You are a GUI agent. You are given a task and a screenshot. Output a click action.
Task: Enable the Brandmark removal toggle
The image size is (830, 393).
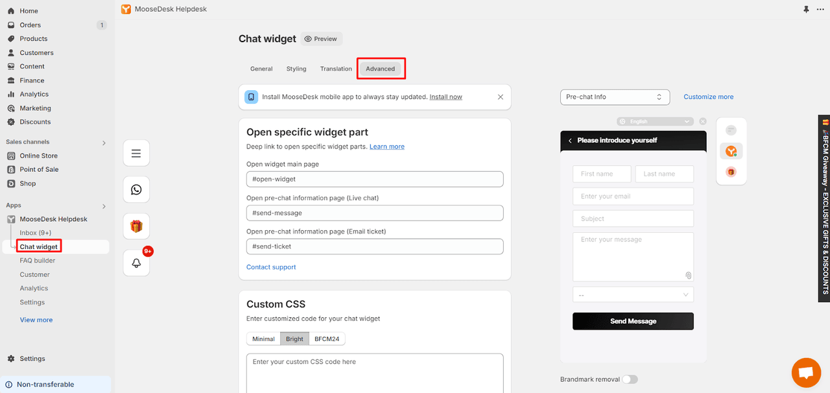tap(630, 379)
